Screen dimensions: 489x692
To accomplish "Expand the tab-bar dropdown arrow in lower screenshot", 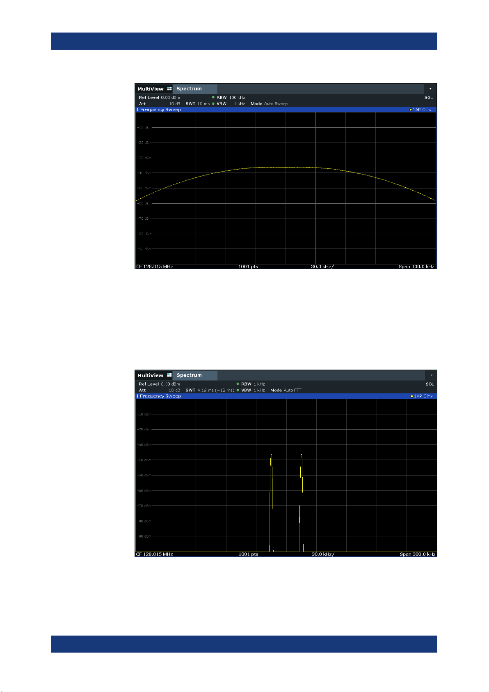I will pos(431,375).
